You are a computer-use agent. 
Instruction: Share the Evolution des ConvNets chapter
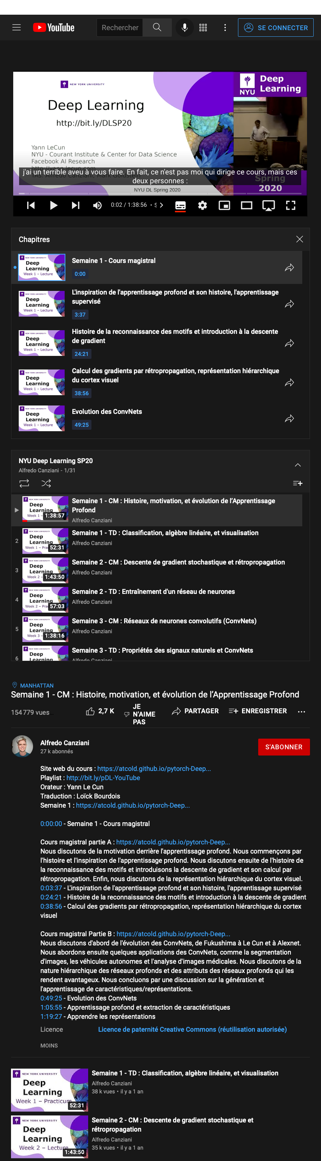point(289,419)
